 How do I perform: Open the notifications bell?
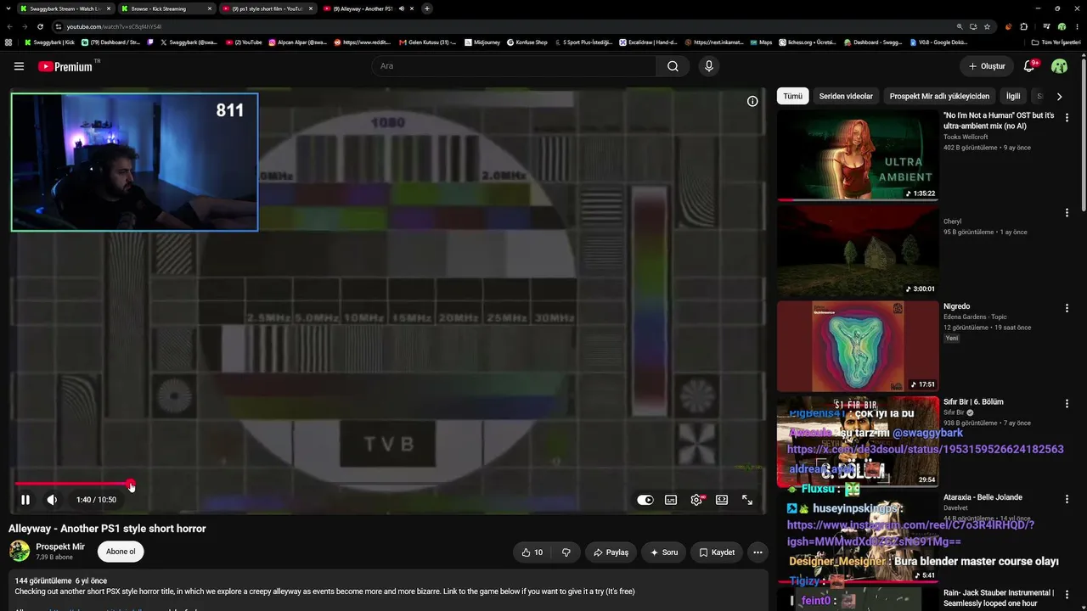(1029, 66)
